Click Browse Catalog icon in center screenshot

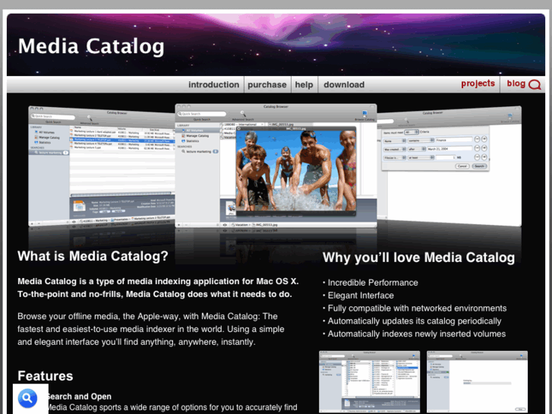364,113
